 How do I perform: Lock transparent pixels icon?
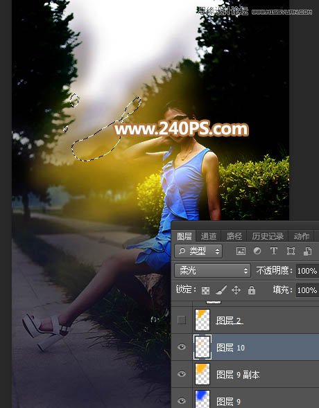tap(205, 290)
